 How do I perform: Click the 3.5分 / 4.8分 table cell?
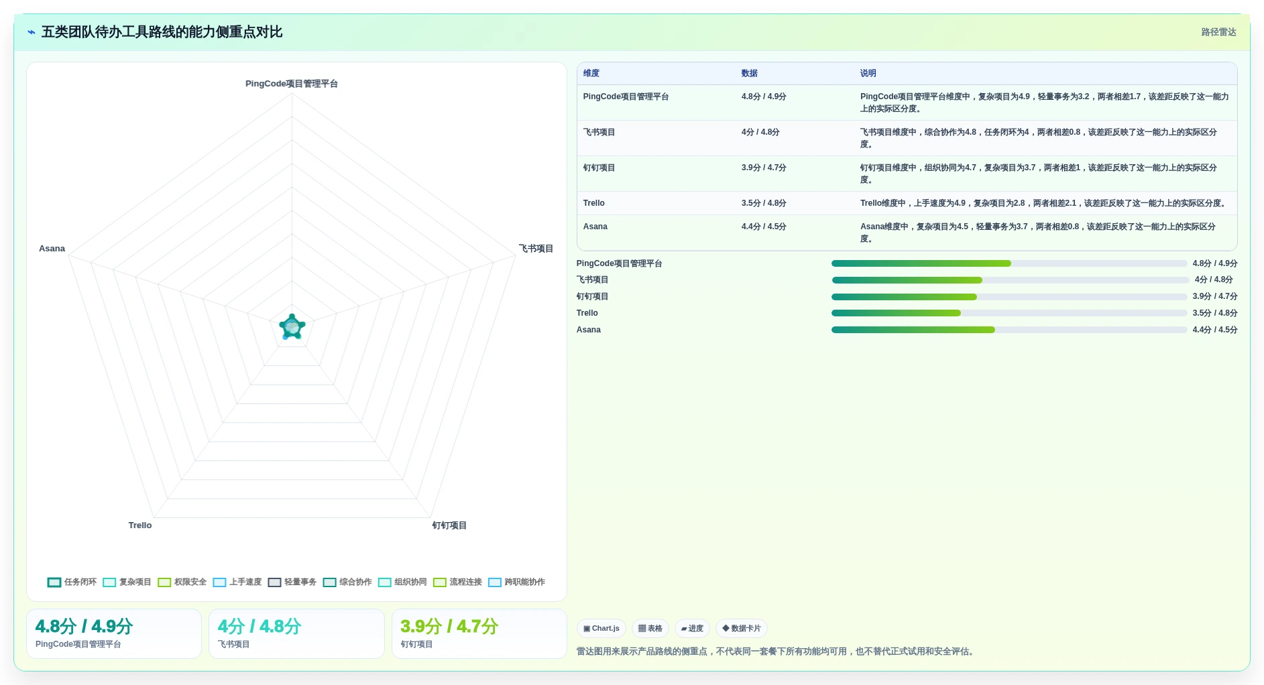click(764, 203)
